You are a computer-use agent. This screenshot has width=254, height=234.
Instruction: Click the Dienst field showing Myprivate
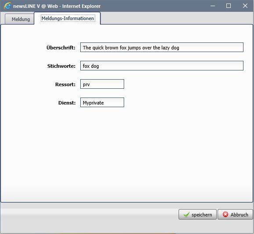(x=102, y=102)
